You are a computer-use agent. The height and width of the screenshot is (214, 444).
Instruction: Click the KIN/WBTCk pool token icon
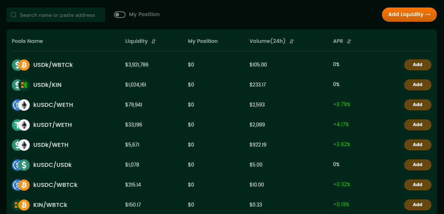pyautogui.click(x=20, y=205)
